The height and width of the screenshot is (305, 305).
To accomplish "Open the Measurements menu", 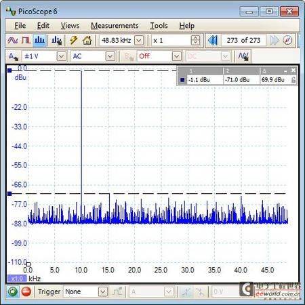I will (115, 26).
